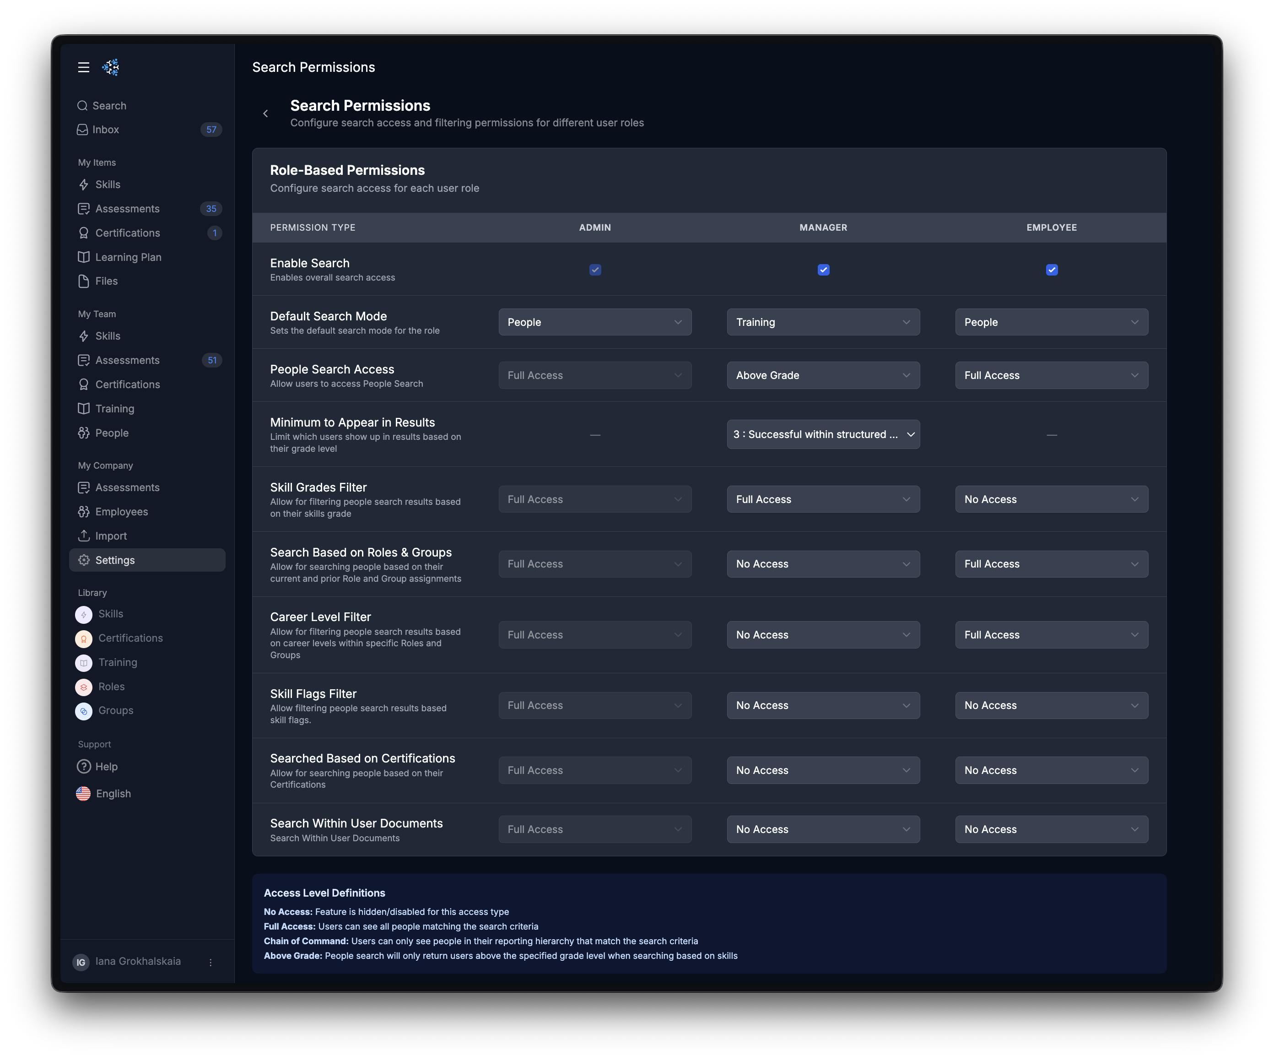Expand Manager's Minimum to Appear in Results dropdown
Screen dimensions: 1274x1060
point(823,434)
